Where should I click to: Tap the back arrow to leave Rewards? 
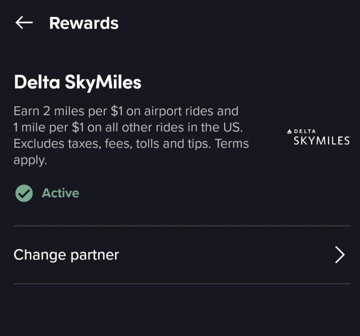pos(24,23)
